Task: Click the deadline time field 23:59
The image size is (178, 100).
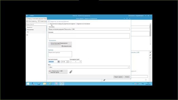Action: pos(64,62)
